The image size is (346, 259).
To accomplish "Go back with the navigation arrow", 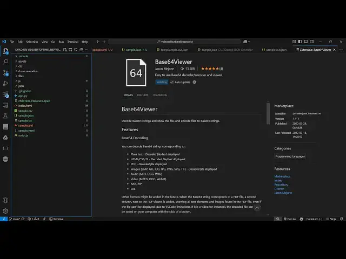I will pos(98,42).
